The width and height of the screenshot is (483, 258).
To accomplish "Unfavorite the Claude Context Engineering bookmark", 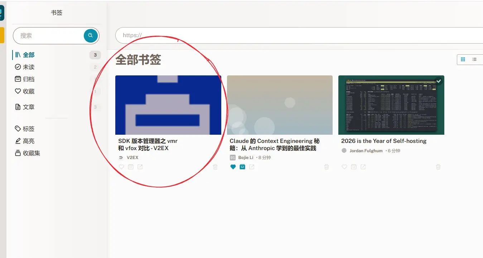I will (x=233, y=167).
